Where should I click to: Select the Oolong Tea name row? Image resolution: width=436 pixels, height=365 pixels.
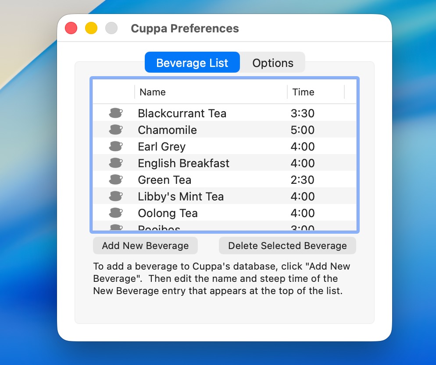point(168,213)
